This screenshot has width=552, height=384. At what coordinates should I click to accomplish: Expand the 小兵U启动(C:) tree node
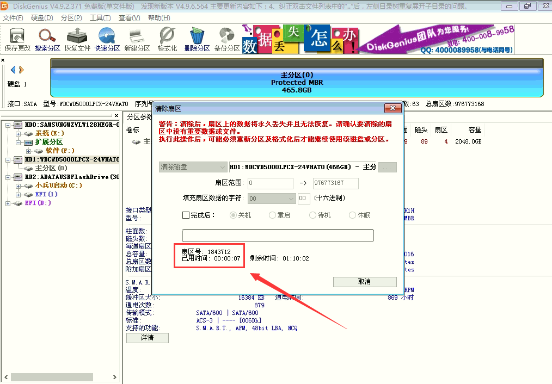coord(18,185)
